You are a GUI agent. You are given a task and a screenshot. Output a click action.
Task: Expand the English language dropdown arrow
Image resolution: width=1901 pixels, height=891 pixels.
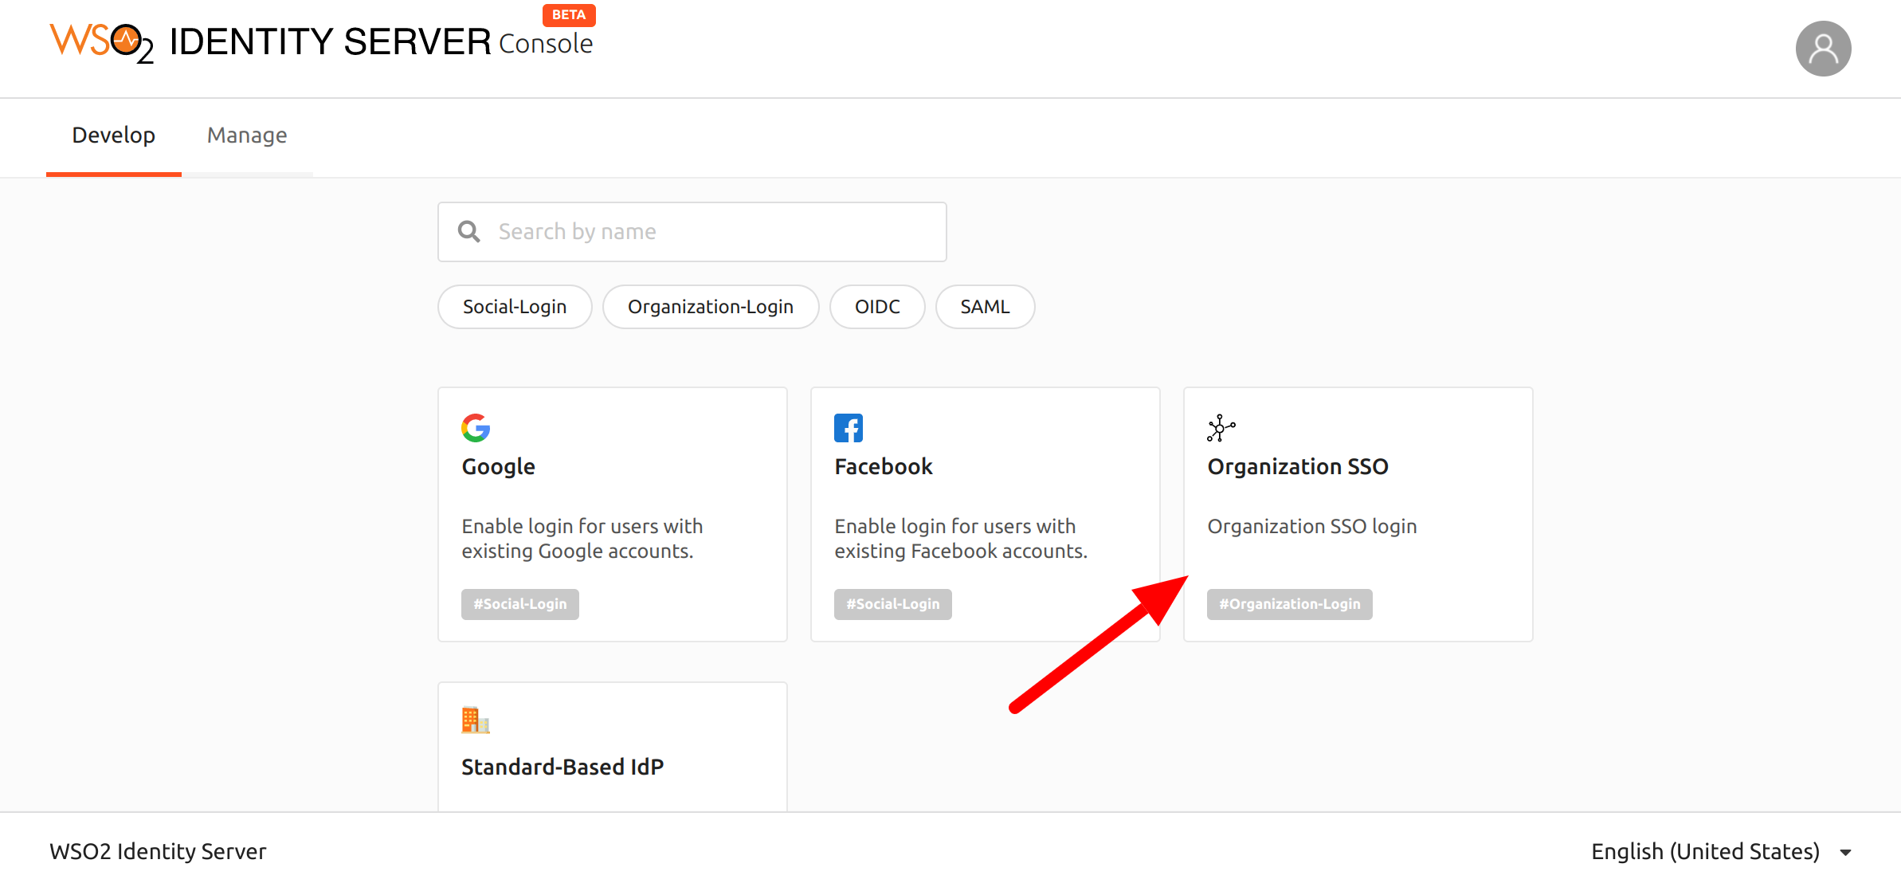tap(1845, 853)
